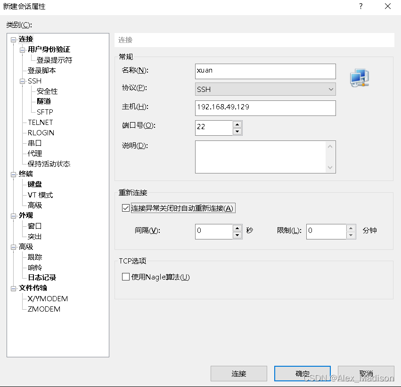
Task: Click the 确定 button
Action: (302, 373)
